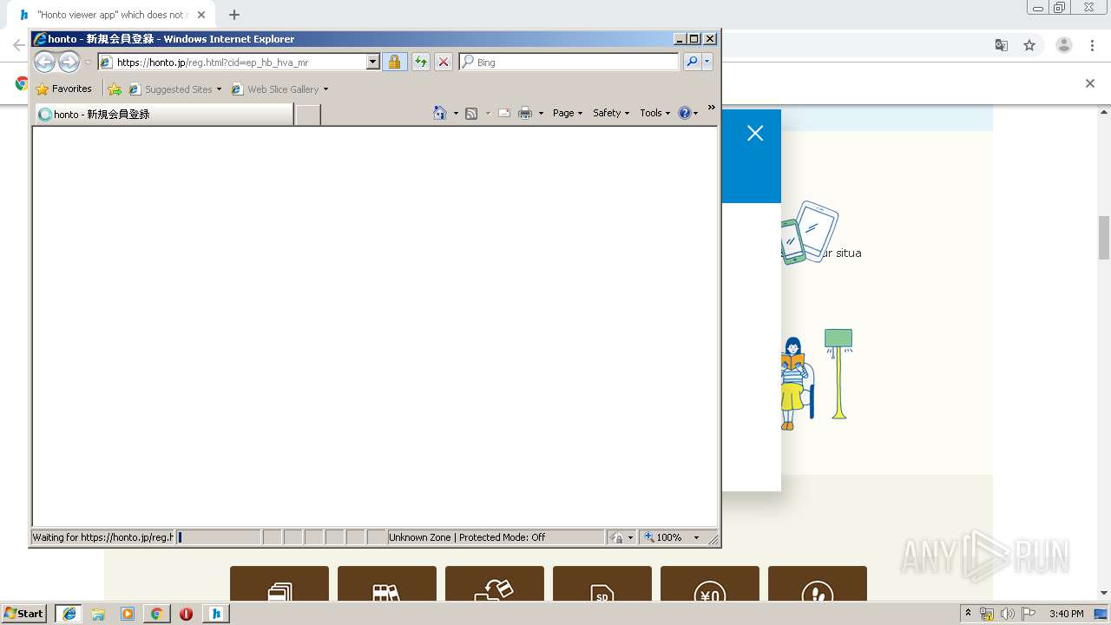Screen dimensions: 1111x625
Task: Click the brown tile with books icon
Action: pos(279,584)
